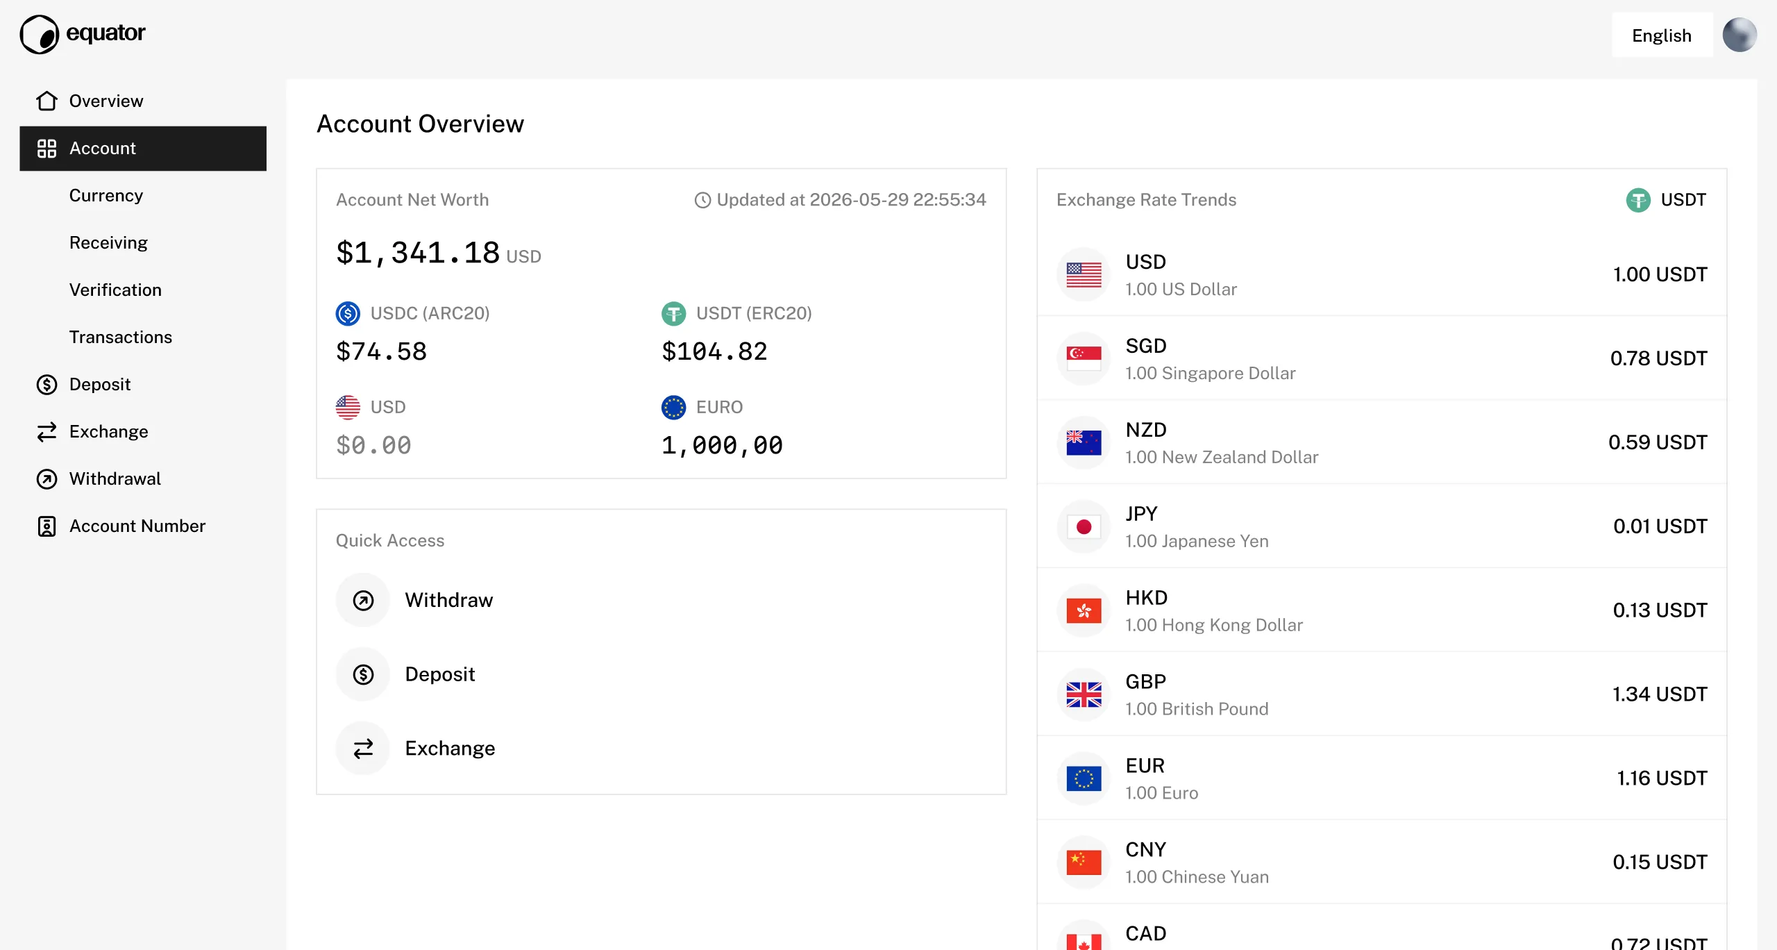
Task: Click the EUR rate value 1.16 USDT
Action: (1662, 778)
